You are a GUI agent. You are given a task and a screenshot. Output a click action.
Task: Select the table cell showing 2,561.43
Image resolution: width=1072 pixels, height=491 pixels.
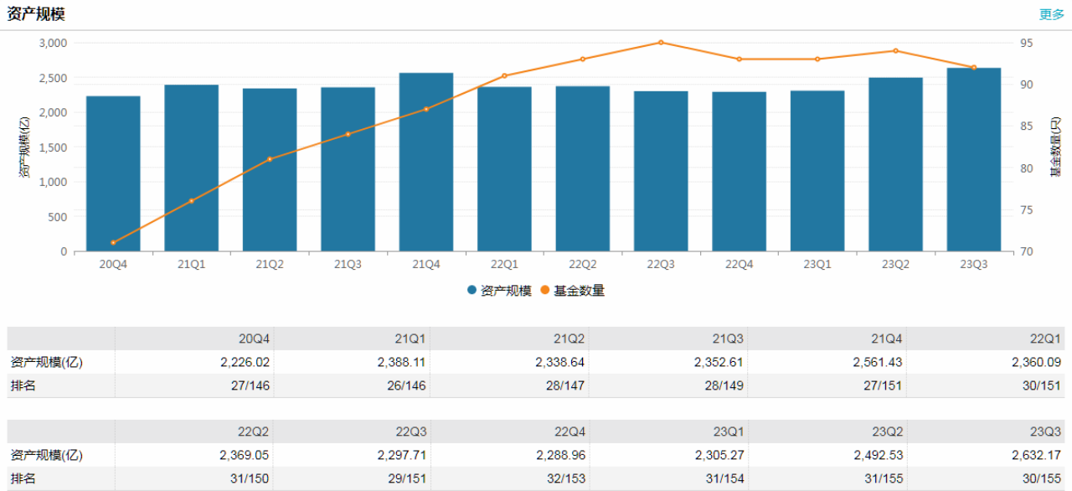(x=876, y=362)
